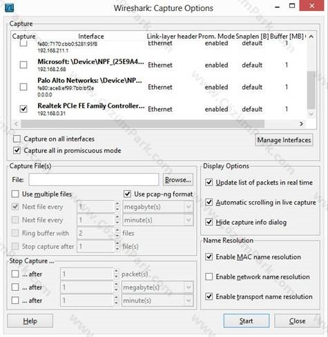Screen dimensions: 328x337
Task: Click the capture File path input field
Action: coord(94,180)
